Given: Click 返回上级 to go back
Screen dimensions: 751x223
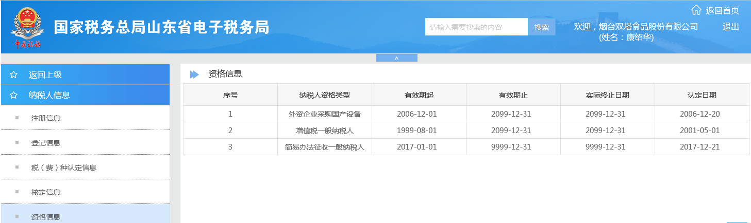Looking at the screenshot, I should 45,75.
